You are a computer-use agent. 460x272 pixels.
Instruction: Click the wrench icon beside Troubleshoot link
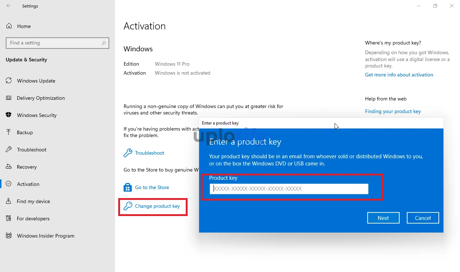(128, 153)
